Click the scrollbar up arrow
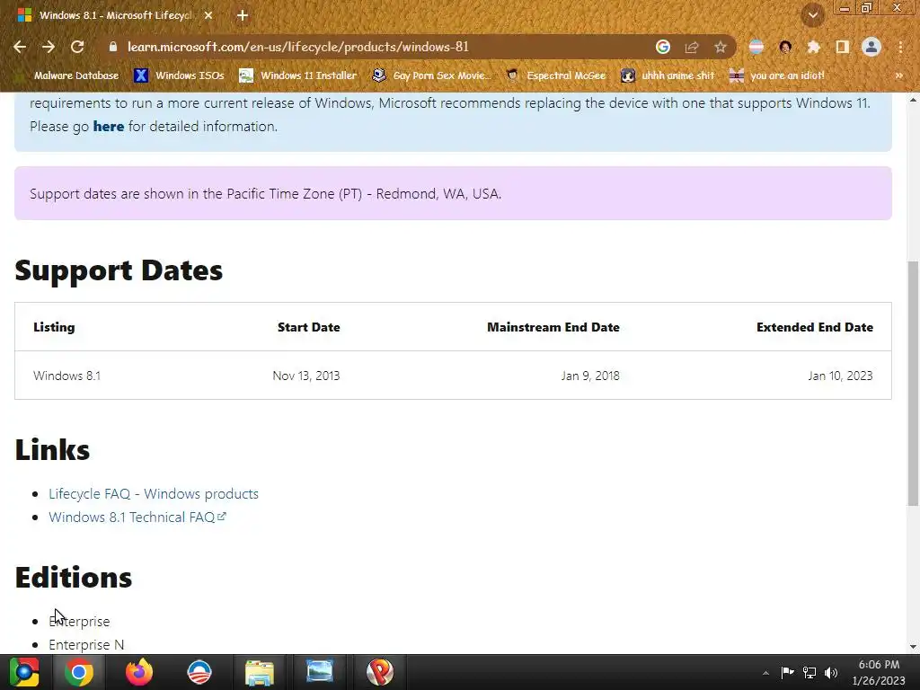The height and width of the screenshot is (690, 920). tap(913, 101)
